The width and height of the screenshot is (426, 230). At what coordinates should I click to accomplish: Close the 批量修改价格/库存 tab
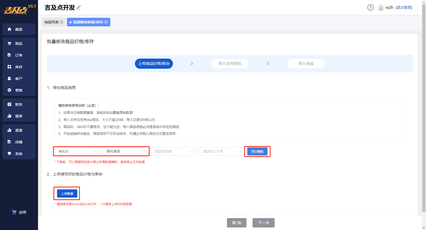106,22
